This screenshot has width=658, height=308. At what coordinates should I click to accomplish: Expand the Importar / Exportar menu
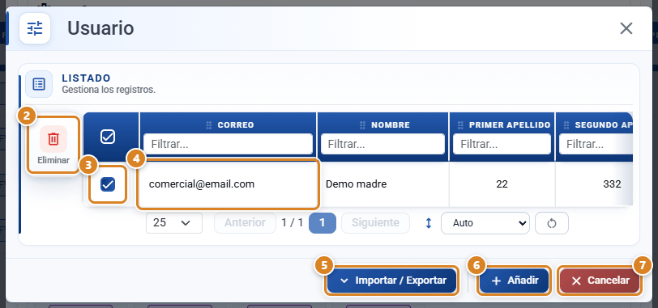(x=391, y=281)
